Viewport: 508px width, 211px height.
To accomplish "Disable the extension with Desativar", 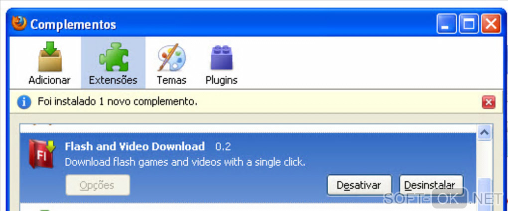I will click(359, 185).
